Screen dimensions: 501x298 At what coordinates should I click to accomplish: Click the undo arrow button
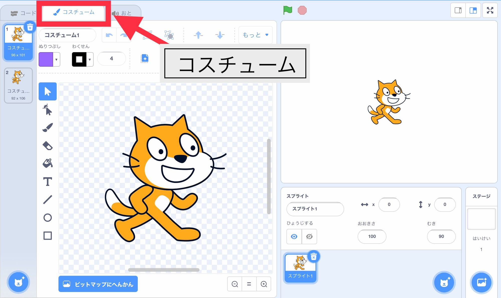point(109,35)
